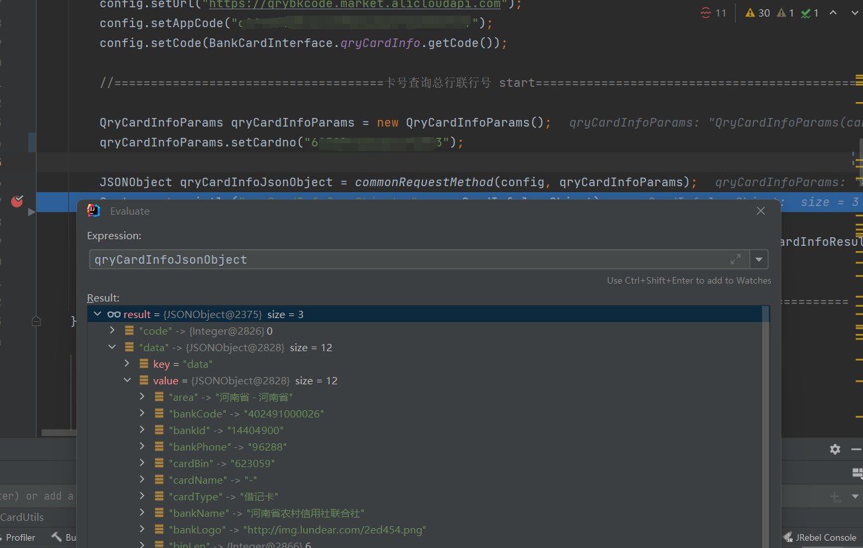
Task: Click the glasses icon beside result
Action: (x=113, y=314)
